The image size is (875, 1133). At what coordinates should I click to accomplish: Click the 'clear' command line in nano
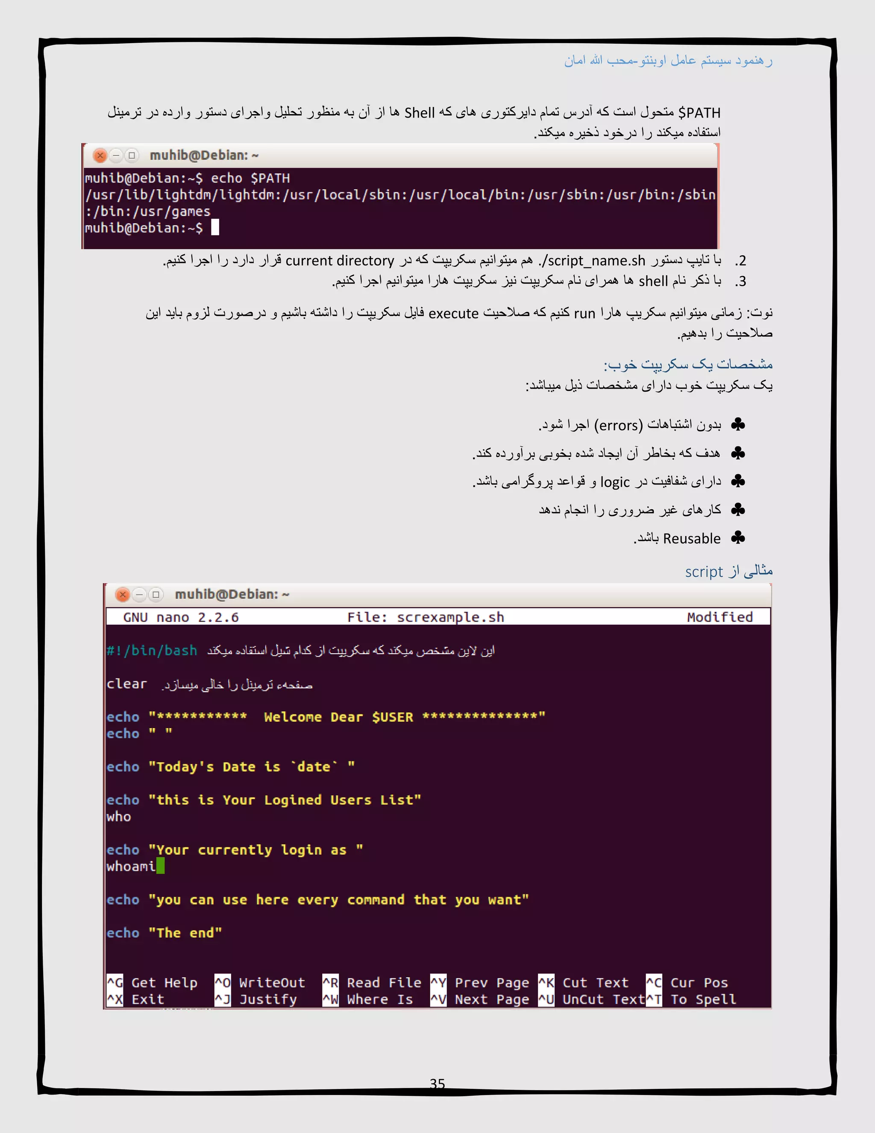127,684
